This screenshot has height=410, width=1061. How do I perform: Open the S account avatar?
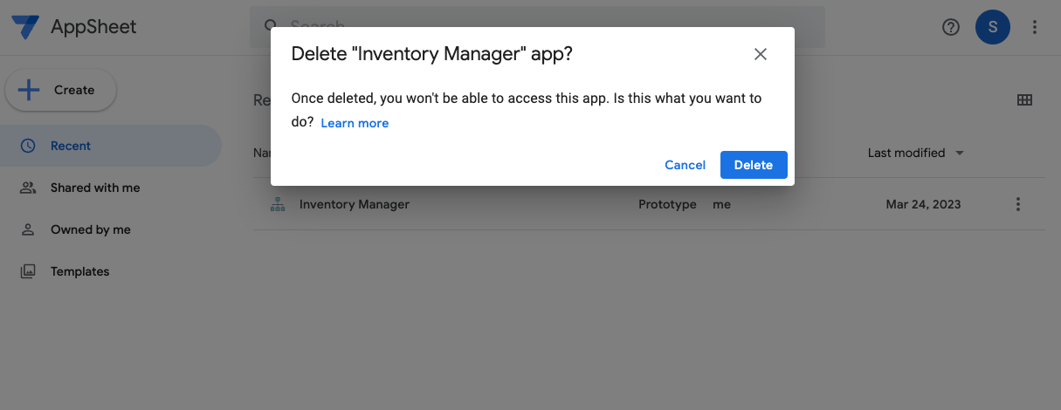(993, 27)
